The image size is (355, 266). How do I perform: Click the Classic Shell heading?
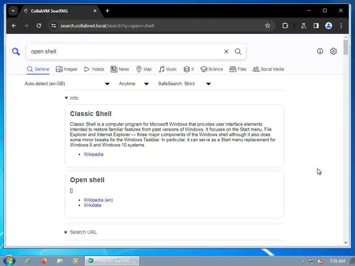[x=90, y=114]
